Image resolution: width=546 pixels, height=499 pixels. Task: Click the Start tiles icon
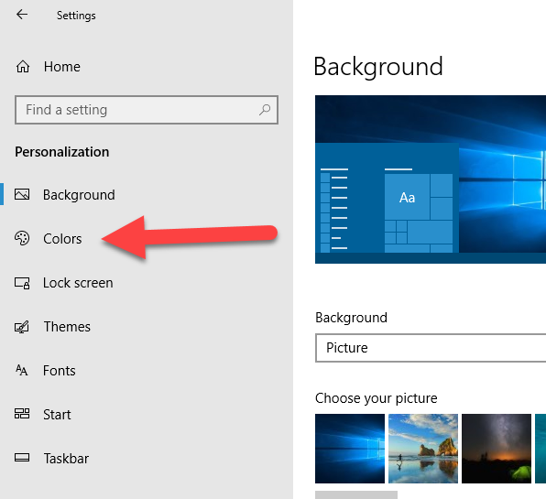point(22,414)
